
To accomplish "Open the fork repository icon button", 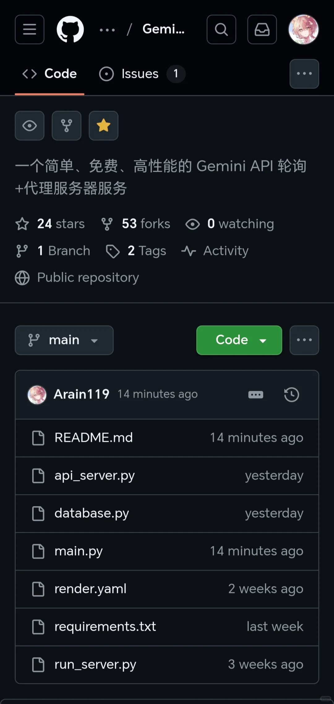I will tap(66, 126).
